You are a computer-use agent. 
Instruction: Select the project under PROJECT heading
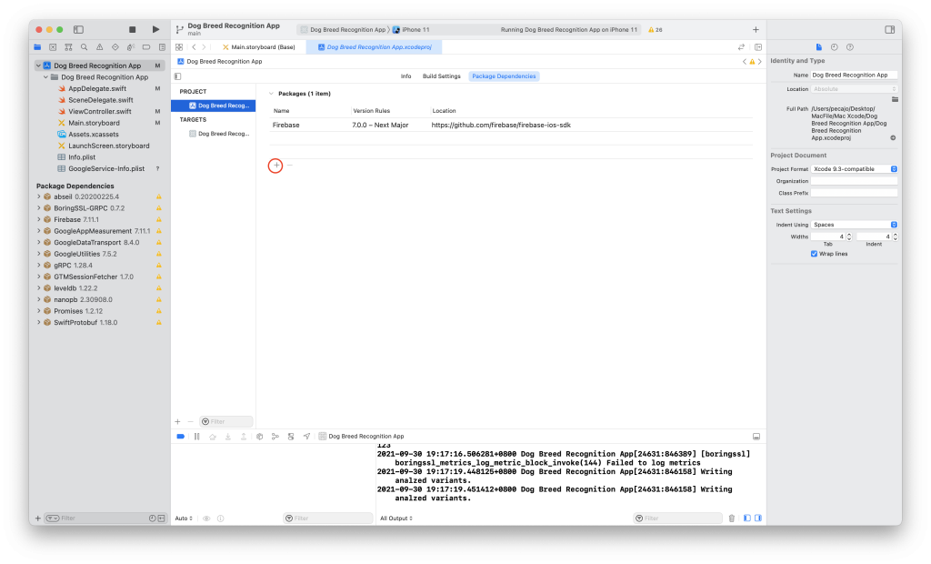click(x=214, y=106)
